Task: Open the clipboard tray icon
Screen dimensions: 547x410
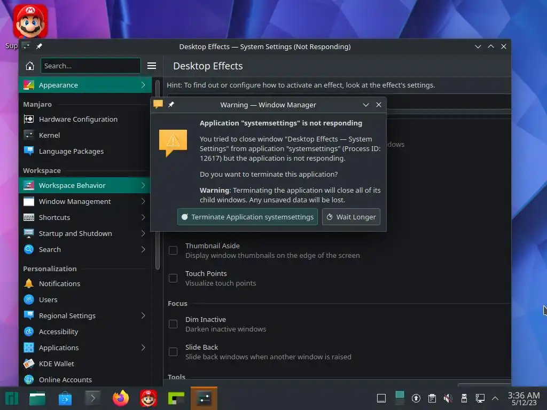Action: [432, 398]
